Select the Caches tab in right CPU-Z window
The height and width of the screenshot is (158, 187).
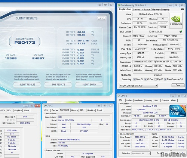click(129, 100)
